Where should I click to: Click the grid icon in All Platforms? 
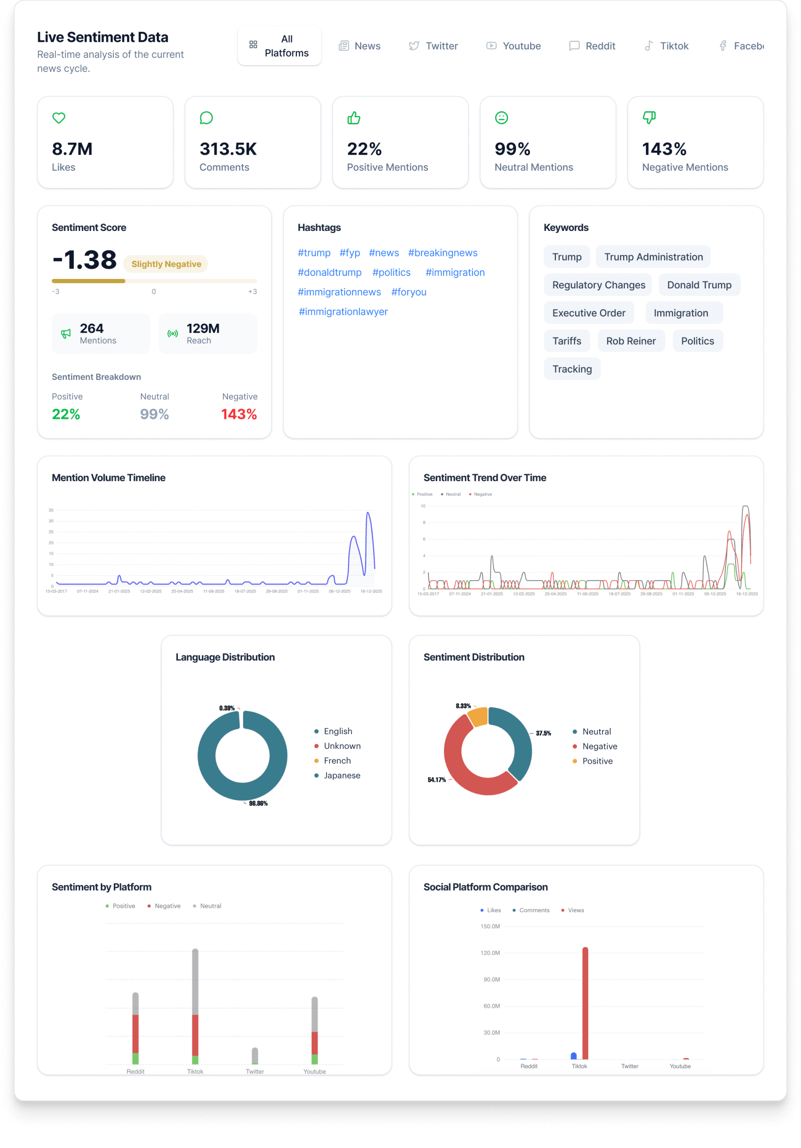point(253,45)
